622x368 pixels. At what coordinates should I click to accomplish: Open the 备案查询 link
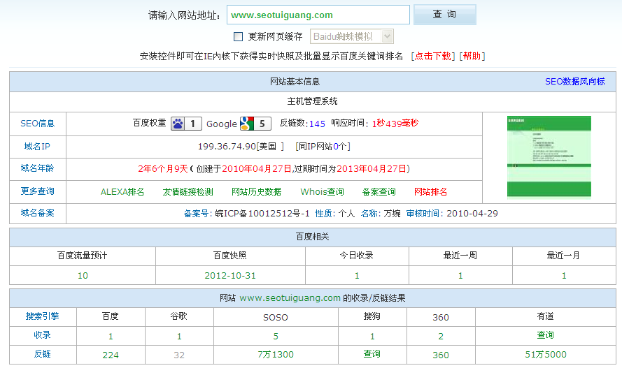[379, 191]
